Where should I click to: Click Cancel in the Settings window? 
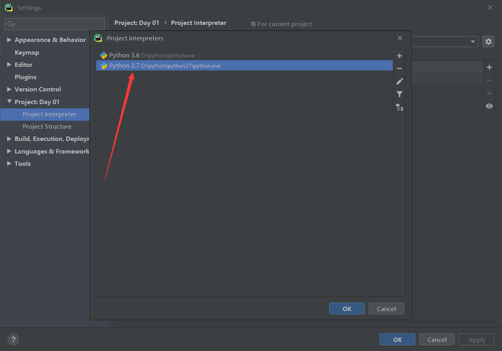click(x=437, y=340)
